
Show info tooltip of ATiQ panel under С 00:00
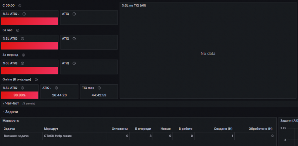pos(74,14)
